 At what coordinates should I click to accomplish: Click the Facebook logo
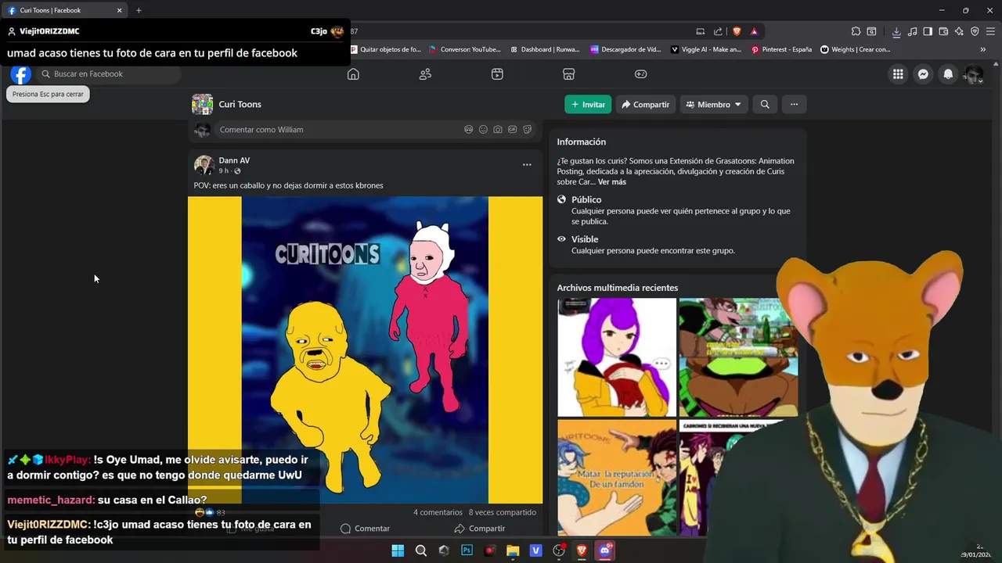point(21,74)
